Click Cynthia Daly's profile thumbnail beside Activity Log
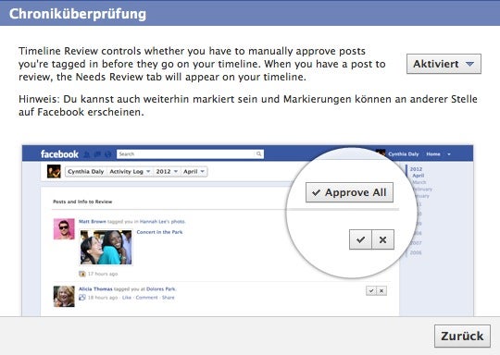The width and height of the screenshot is (500, 355). pos(54,171)
